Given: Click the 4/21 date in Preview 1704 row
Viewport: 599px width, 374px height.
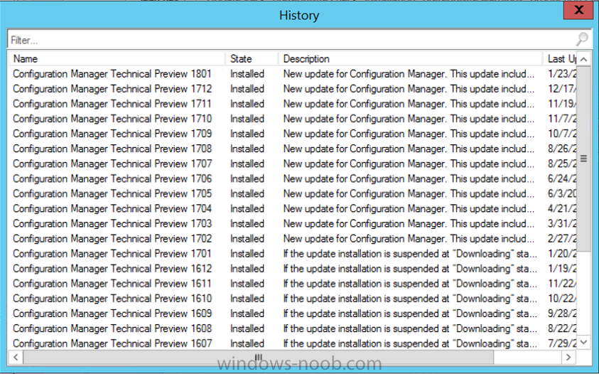Looking at the screenshot, I should [x=562, y=208].
